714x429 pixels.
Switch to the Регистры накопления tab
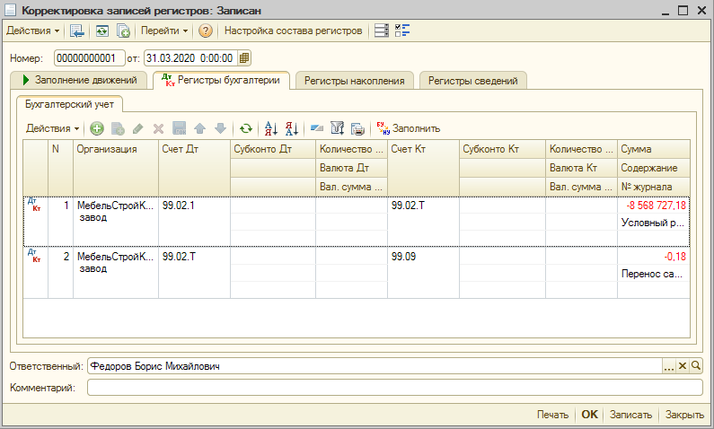[354, 81]
